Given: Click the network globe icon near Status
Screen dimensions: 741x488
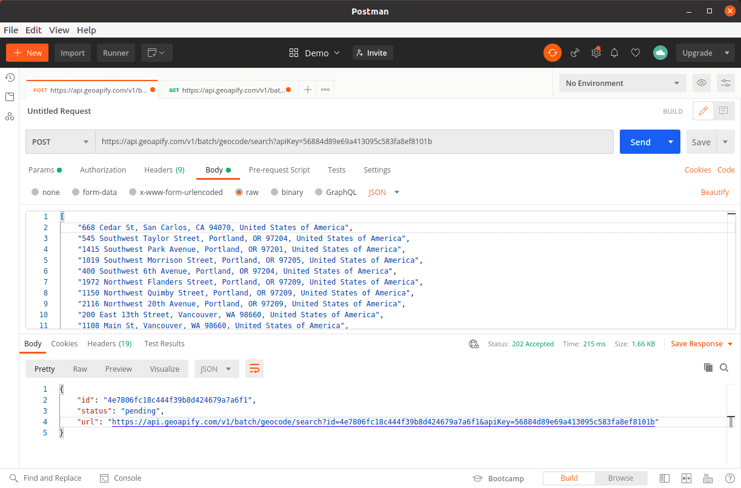Looking at the screenshot, I should tap(474, 344).
